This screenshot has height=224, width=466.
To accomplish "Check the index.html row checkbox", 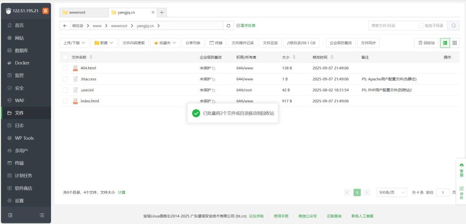I will click(65, 101).
